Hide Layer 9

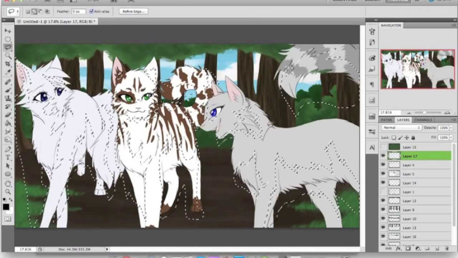(383, 210)
